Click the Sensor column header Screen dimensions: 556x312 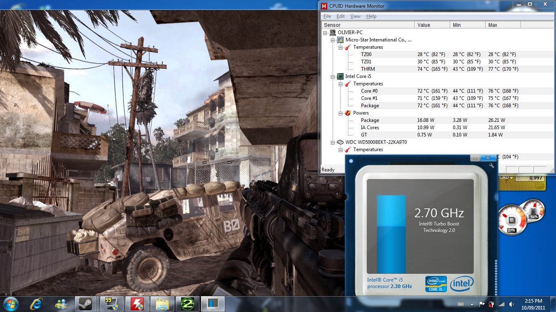coord(368,25)
